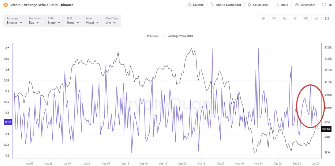Select the All time range

pyautogui.click(x=317, y=18)
